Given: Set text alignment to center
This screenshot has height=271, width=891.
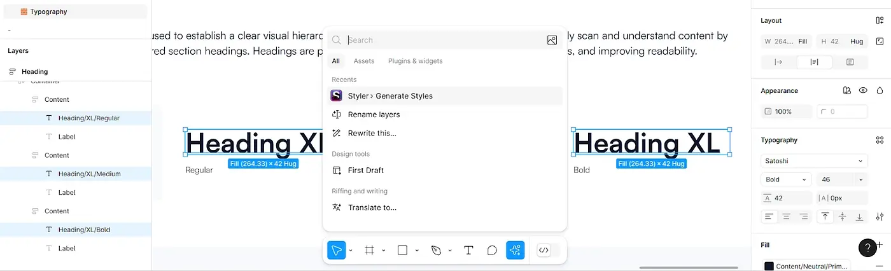Looking at the screenshot, I should (787, 216).
